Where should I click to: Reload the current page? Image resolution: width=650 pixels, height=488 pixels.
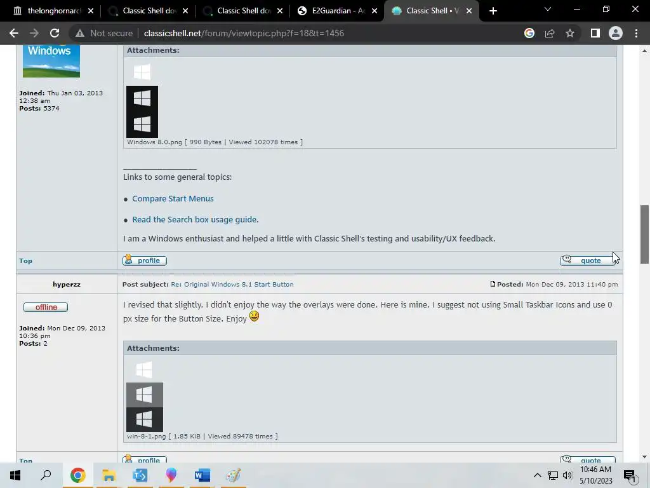[x=55, y=33]
